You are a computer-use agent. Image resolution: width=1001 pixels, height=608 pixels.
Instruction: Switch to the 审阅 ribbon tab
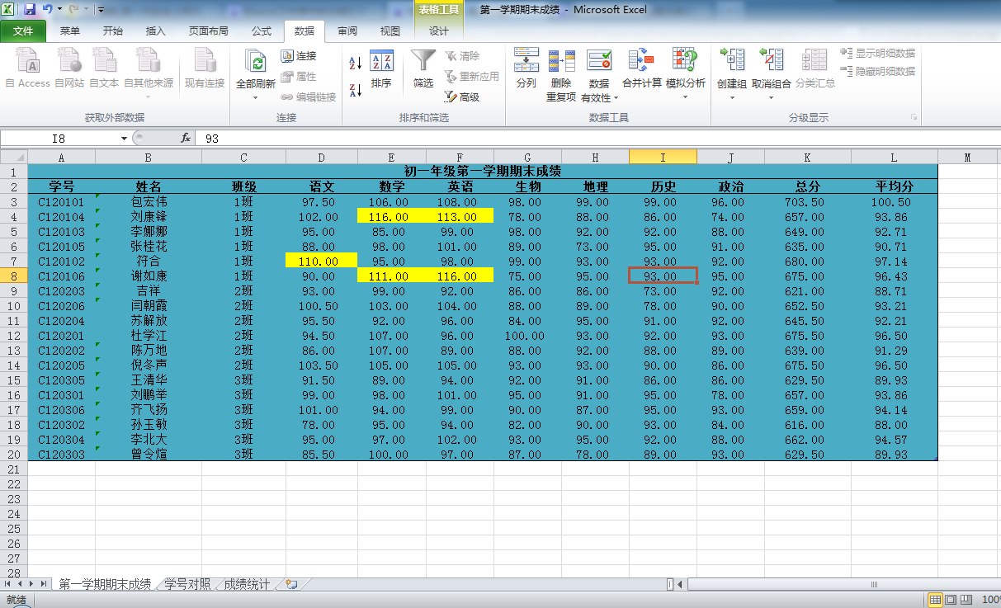click(x=347, y=31)
